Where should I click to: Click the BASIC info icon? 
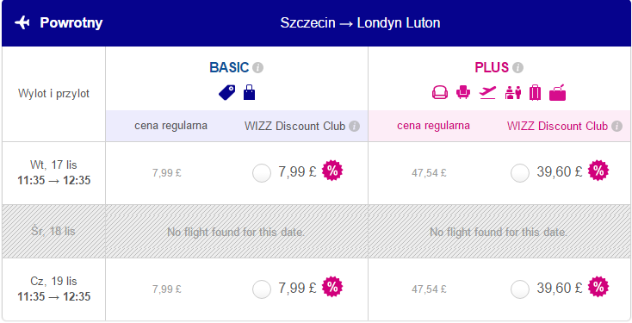pyautogui.click(x=258, y=68)
